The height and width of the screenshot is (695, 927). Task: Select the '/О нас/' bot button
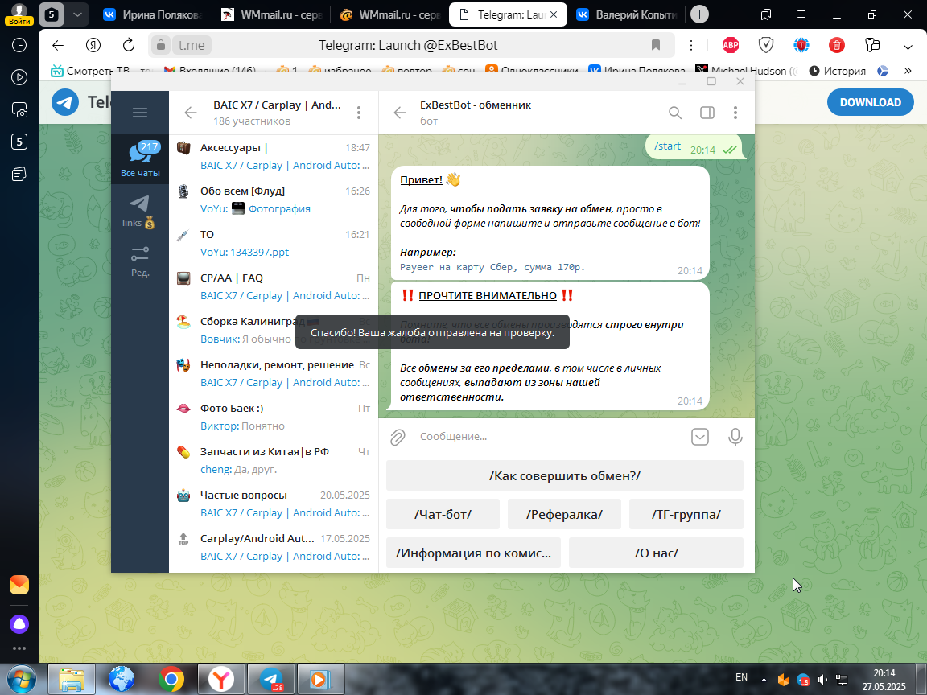657,553
